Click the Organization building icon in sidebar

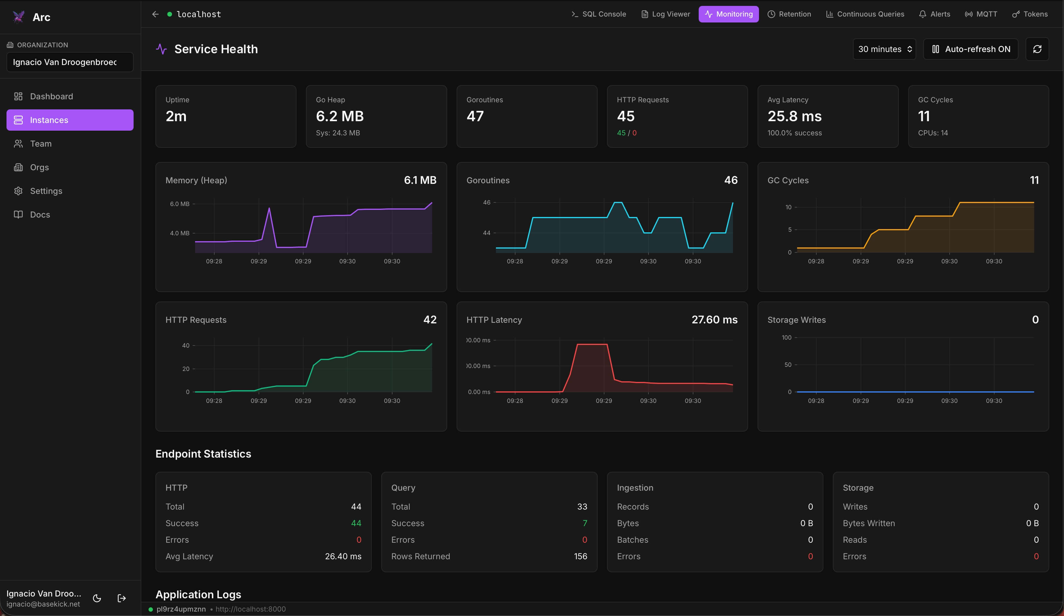tap(10, 45)
